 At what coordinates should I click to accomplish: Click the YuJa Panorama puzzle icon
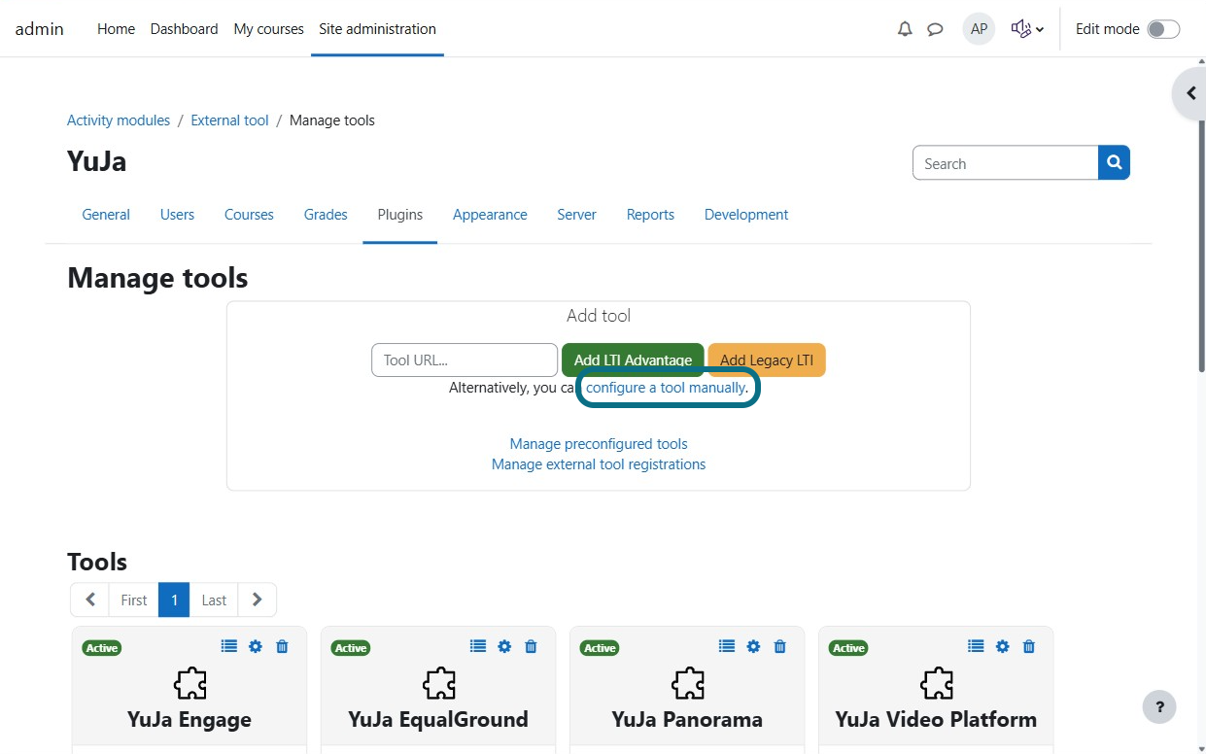[687, 683]
